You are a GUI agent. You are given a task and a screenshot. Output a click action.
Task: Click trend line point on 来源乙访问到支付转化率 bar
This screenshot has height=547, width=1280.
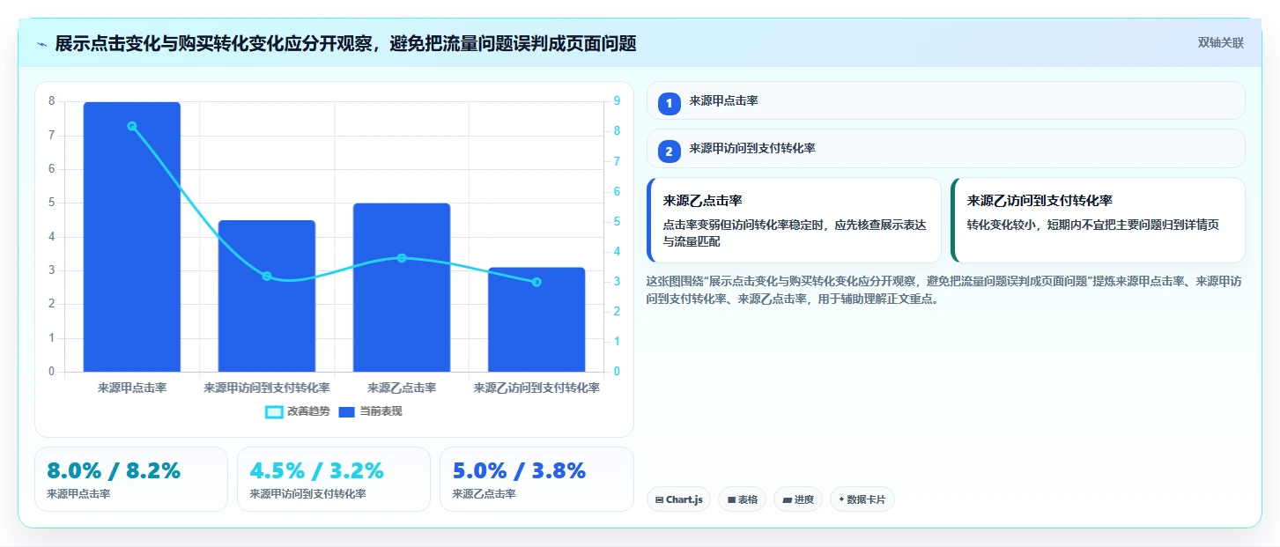click(536, 282)
